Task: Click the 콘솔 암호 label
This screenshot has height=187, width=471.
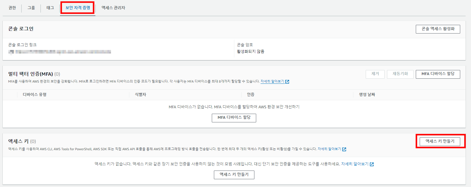Action: 245,45
